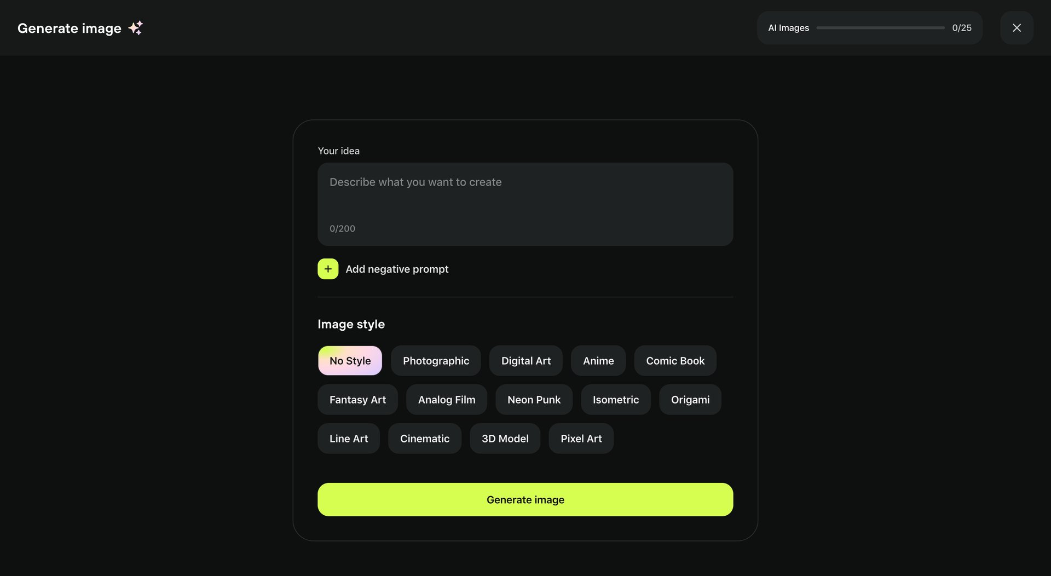Select the Photographic image style
This screenshot has height=576, width=1051.
click(436, 361)
